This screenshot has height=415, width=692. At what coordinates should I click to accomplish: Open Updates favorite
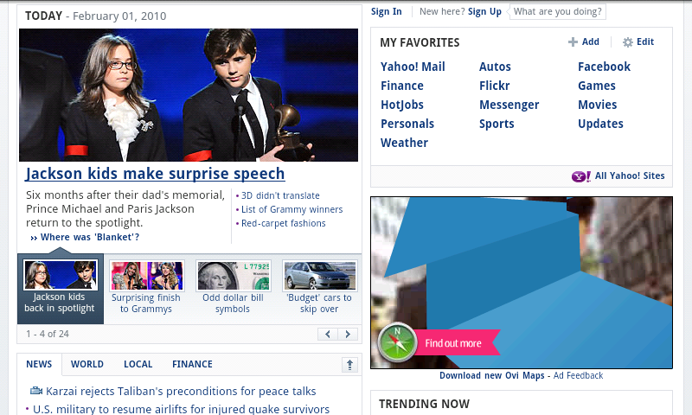pos(600,124)
